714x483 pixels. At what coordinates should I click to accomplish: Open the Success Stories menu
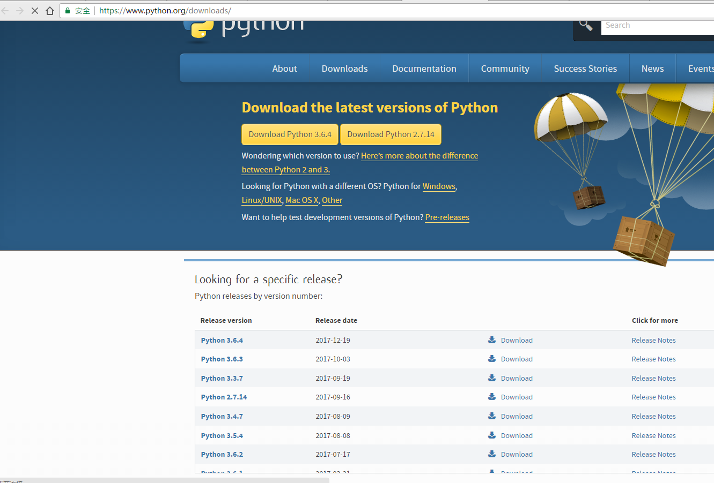click(x=585, y=69)
